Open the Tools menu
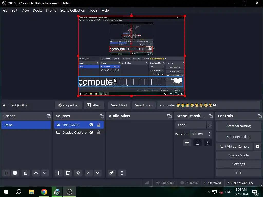This screenshot has width=263, height=197. click(93, 10)
